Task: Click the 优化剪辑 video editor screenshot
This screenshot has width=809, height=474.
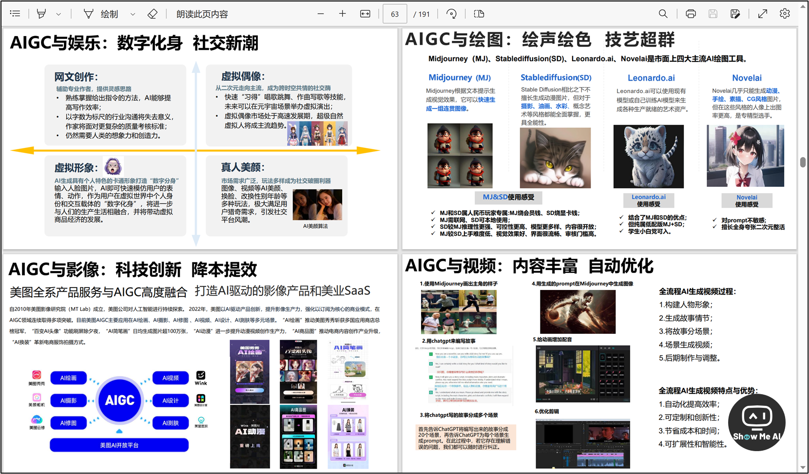Action: point(582,443)
